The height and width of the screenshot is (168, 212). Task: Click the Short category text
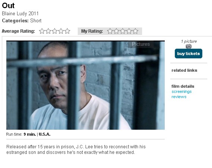(36, 21)
